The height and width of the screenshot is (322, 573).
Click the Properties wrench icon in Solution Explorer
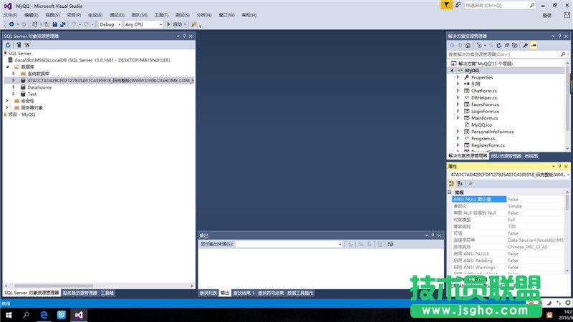[525, 45]
